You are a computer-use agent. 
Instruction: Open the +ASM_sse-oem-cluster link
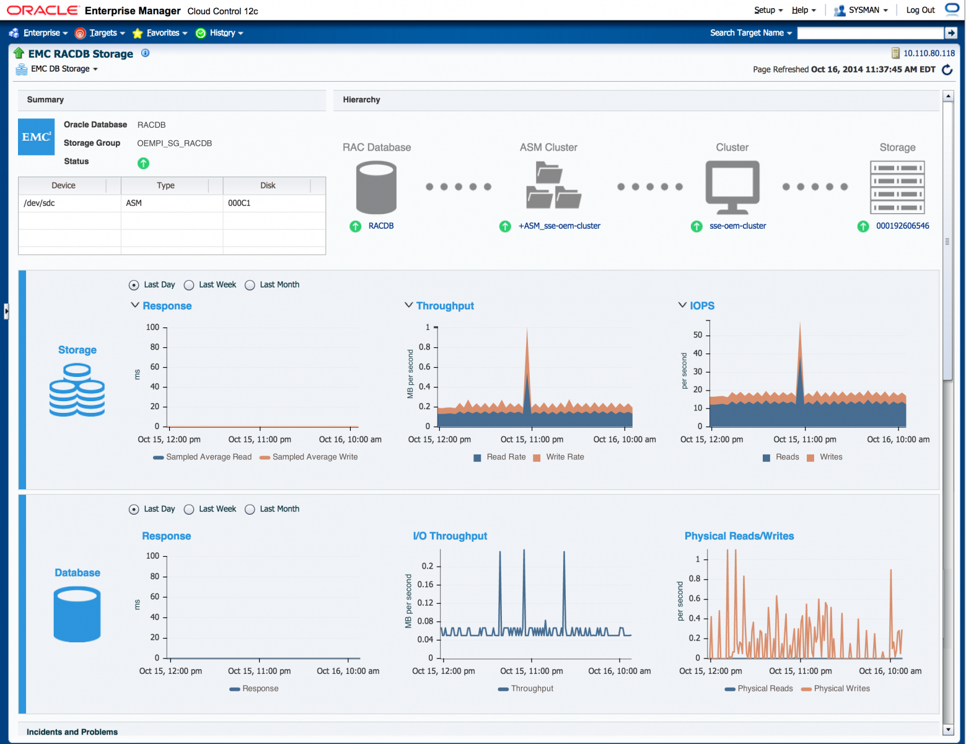[559, 226]
